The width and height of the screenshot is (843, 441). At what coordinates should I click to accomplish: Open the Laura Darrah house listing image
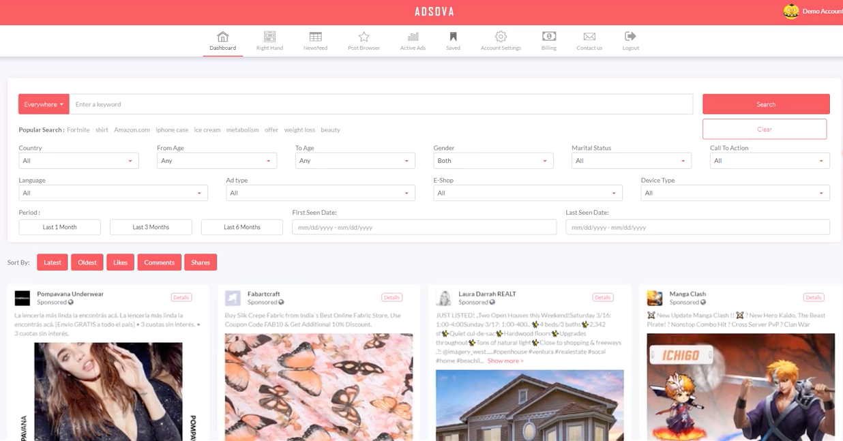[530, 406]
